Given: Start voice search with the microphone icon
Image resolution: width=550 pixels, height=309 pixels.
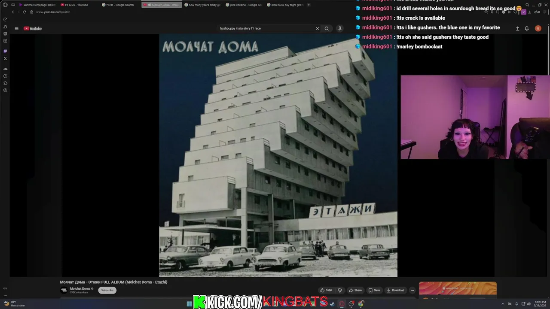Looking at the screenshot, I should point(339,28).
